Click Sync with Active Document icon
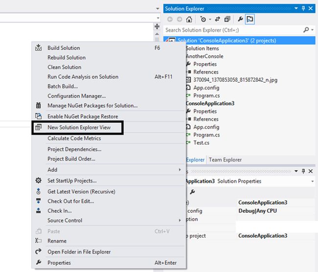The width and height of the screenshot is (318, 272). click(x=218, y=19)
